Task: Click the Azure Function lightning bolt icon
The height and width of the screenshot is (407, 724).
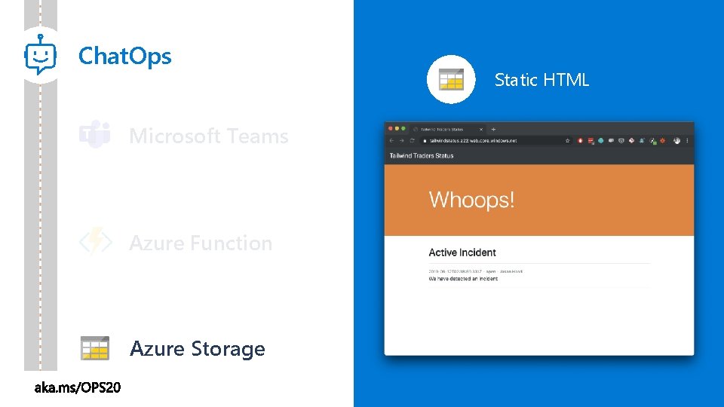Action: tap(96, 241)
